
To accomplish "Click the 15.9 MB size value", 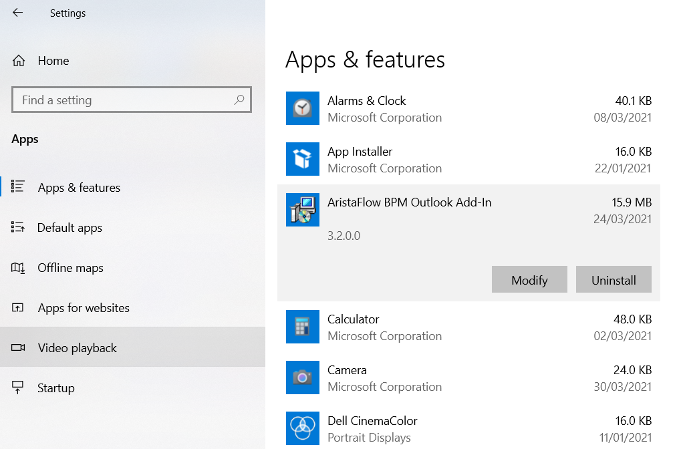I will 632,202.
